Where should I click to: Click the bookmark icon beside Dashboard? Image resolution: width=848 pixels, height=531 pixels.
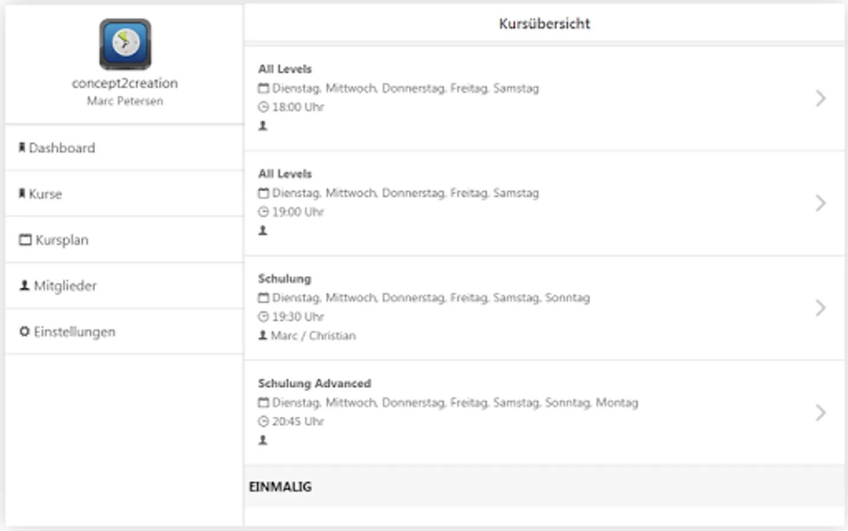(x=22, y=147)
